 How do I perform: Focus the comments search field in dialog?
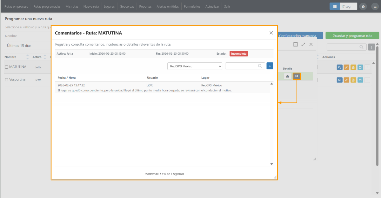(x=245, y=66)
